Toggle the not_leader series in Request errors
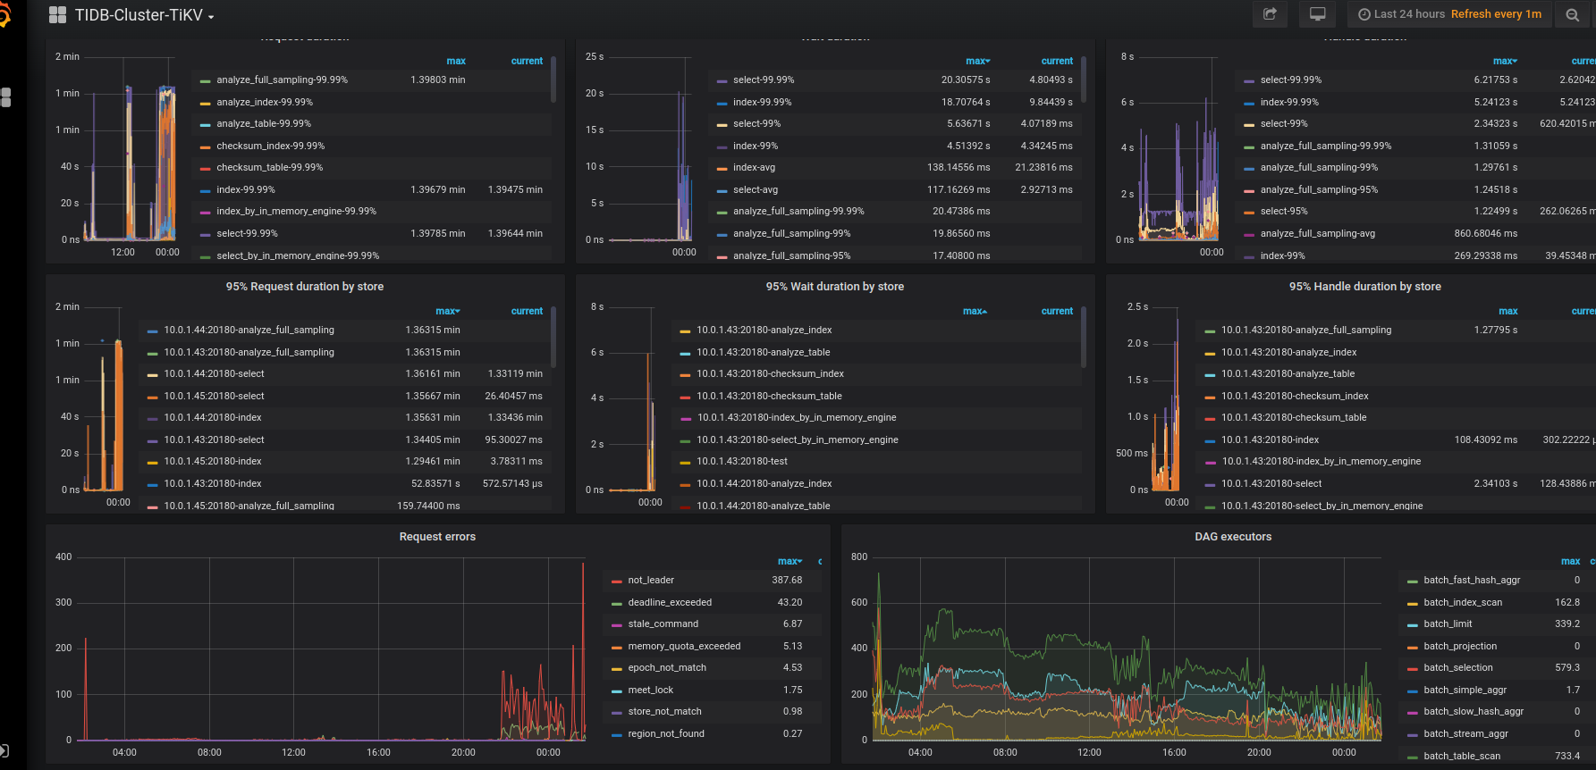Viewport: 1596px width, 770px height. click(x=651, y=581)
